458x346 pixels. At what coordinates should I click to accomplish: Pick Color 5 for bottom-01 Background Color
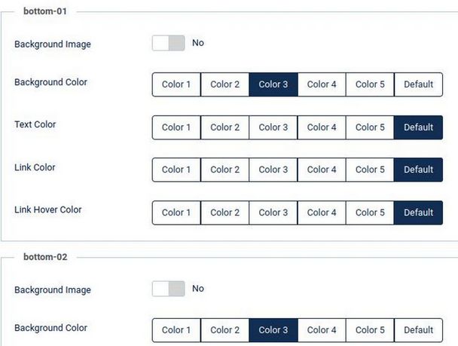pos(370,84)
